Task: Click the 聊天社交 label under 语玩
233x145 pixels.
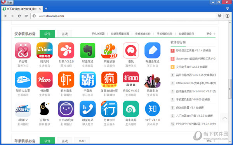Action: [131, 66]
